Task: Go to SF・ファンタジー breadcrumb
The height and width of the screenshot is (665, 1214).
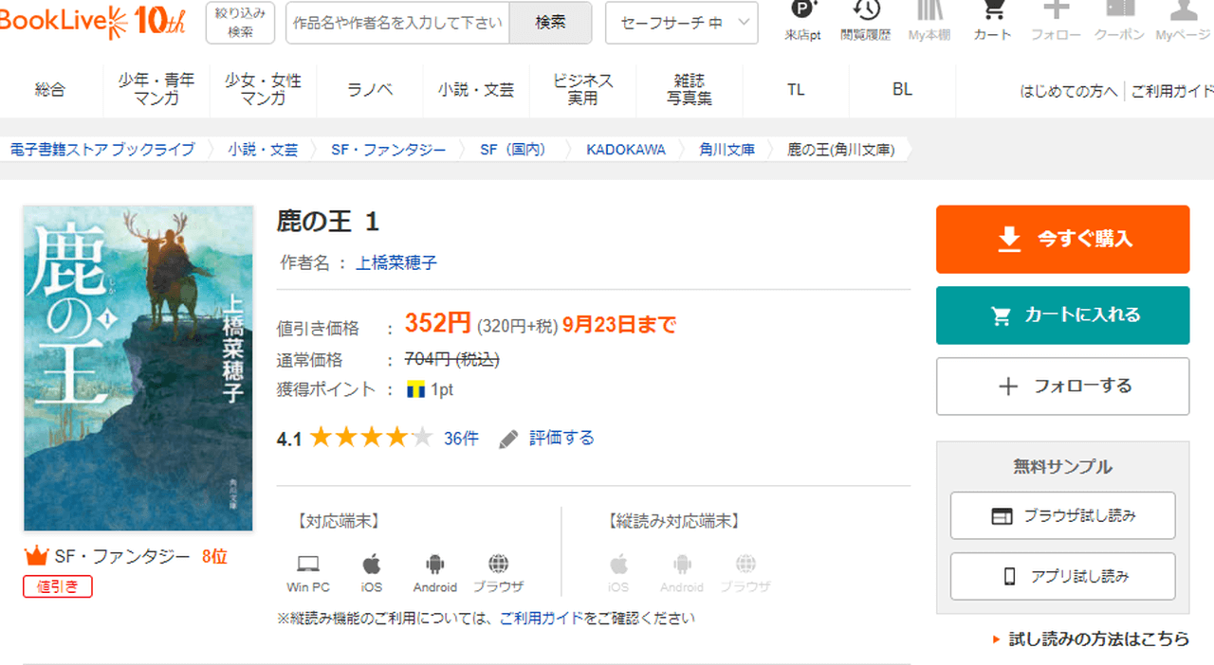Action: (389, 150)
